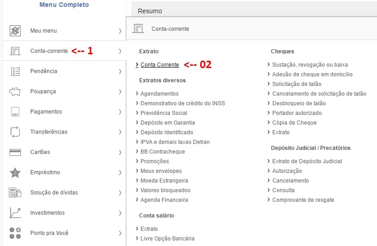377x246 pixels.
Task: Open the Agendamentos link
Action: coord(159,94)
